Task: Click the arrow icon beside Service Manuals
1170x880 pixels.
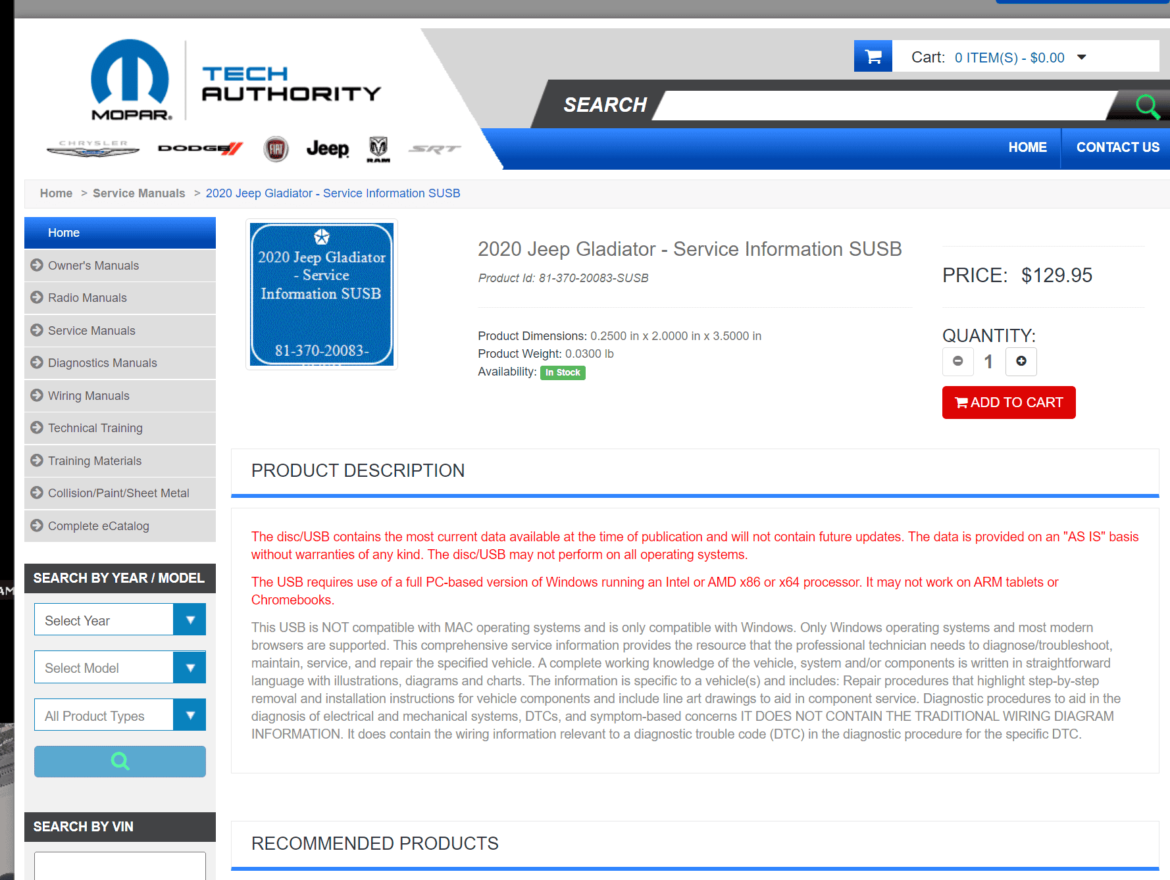Action: click(37, 330)
